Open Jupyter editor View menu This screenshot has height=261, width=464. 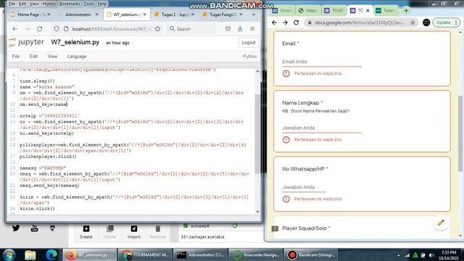coord(52,57)
